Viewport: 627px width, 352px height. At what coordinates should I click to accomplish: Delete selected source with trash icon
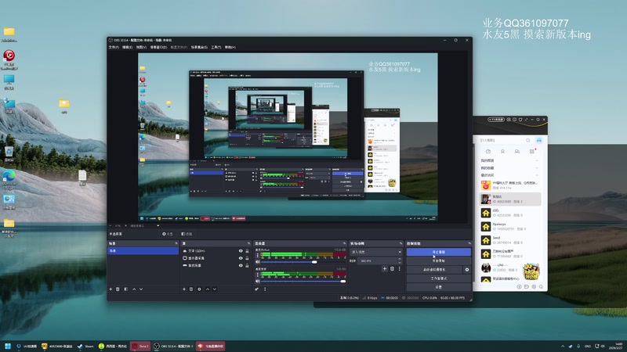pyautogui.click(x=191, y=289)
